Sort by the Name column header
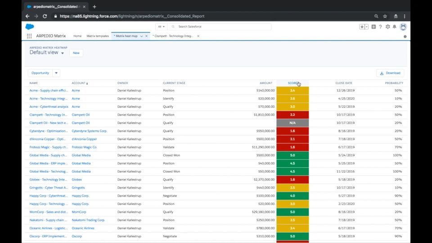The height and width of the screenshot is (243, 432). (x=34, y=83)
